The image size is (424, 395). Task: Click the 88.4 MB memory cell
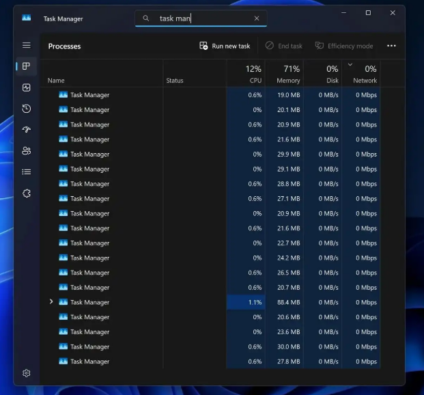[285, 302]
